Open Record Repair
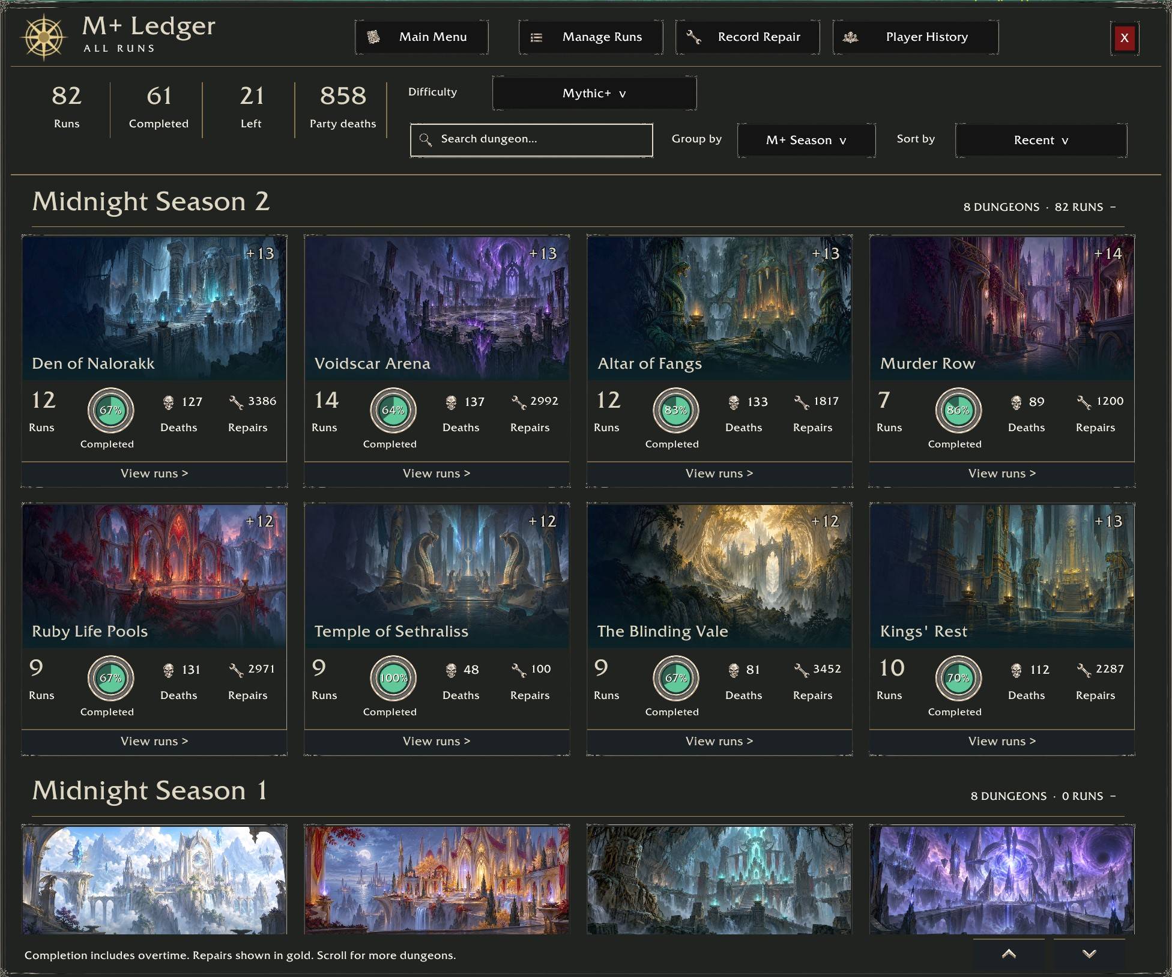Image resolution: width=1172 pixels, height=977 pixels. 748,37
